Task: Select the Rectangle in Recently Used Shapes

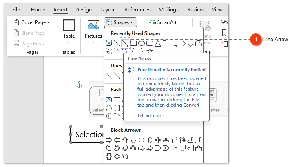Action: (133, 43)
